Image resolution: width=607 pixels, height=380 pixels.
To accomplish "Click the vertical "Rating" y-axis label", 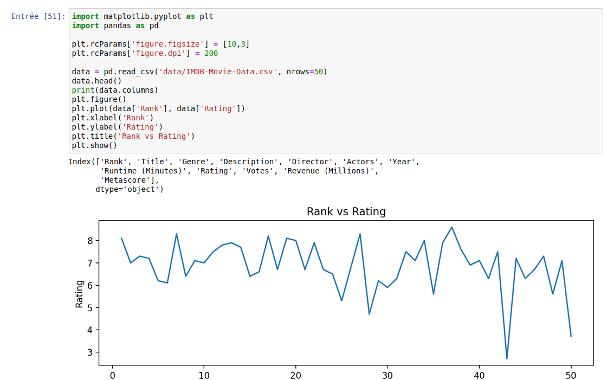I will point(80,294).
